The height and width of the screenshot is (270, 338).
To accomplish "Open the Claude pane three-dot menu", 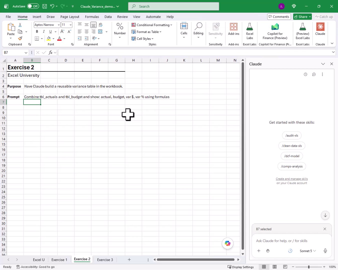I will 322,74.
